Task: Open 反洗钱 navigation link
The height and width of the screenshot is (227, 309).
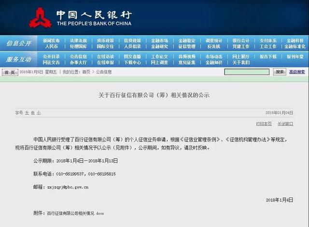Action: coord(214,46)
